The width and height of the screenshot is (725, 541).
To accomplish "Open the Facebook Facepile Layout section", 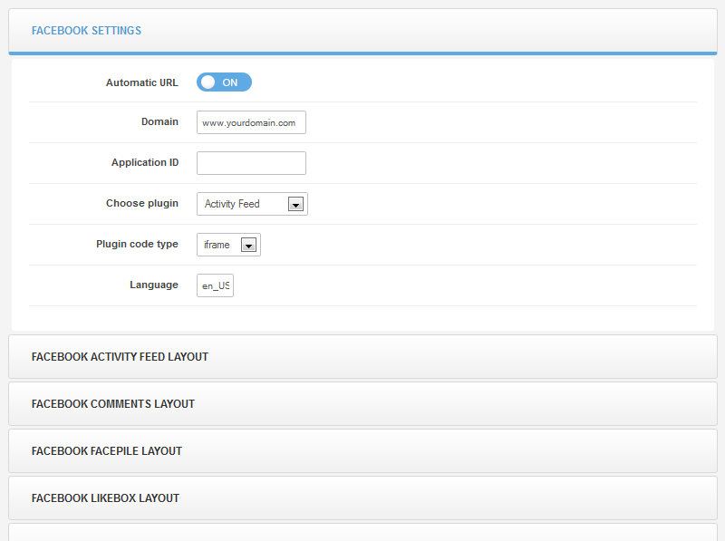I will (362, 451).
